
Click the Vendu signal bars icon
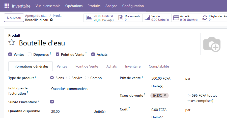pos(147,18)
